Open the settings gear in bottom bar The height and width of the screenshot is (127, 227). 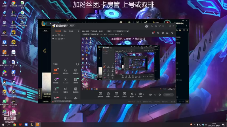(x=160, y=95)
